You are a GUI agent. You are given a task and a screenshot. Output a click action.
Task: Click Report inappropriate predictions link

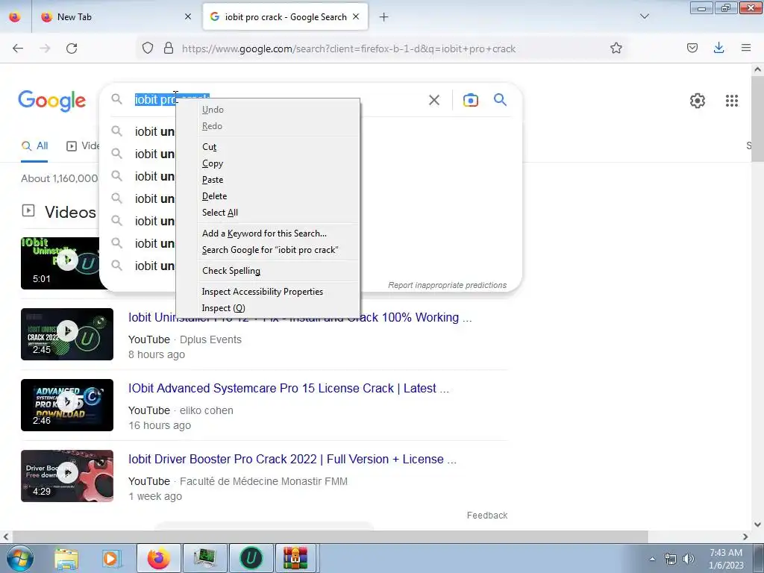(x=448, y=285)
